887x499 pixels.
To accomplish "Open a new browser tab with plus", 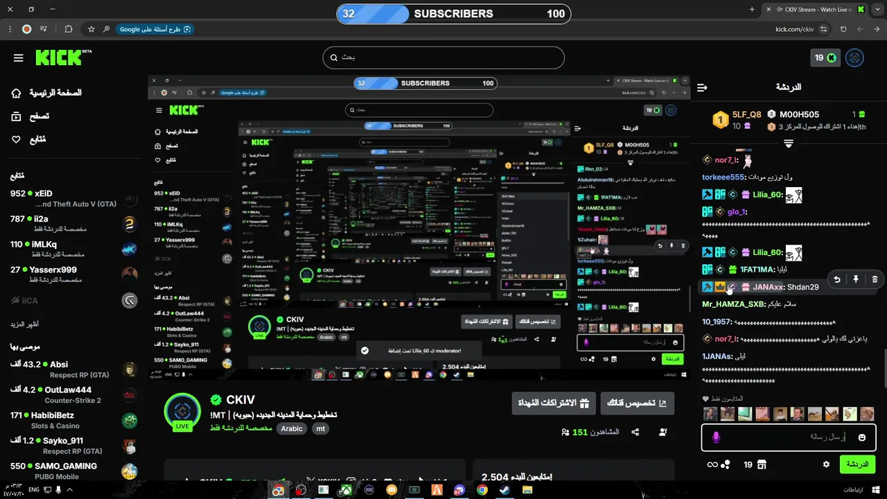I will 752,10.
